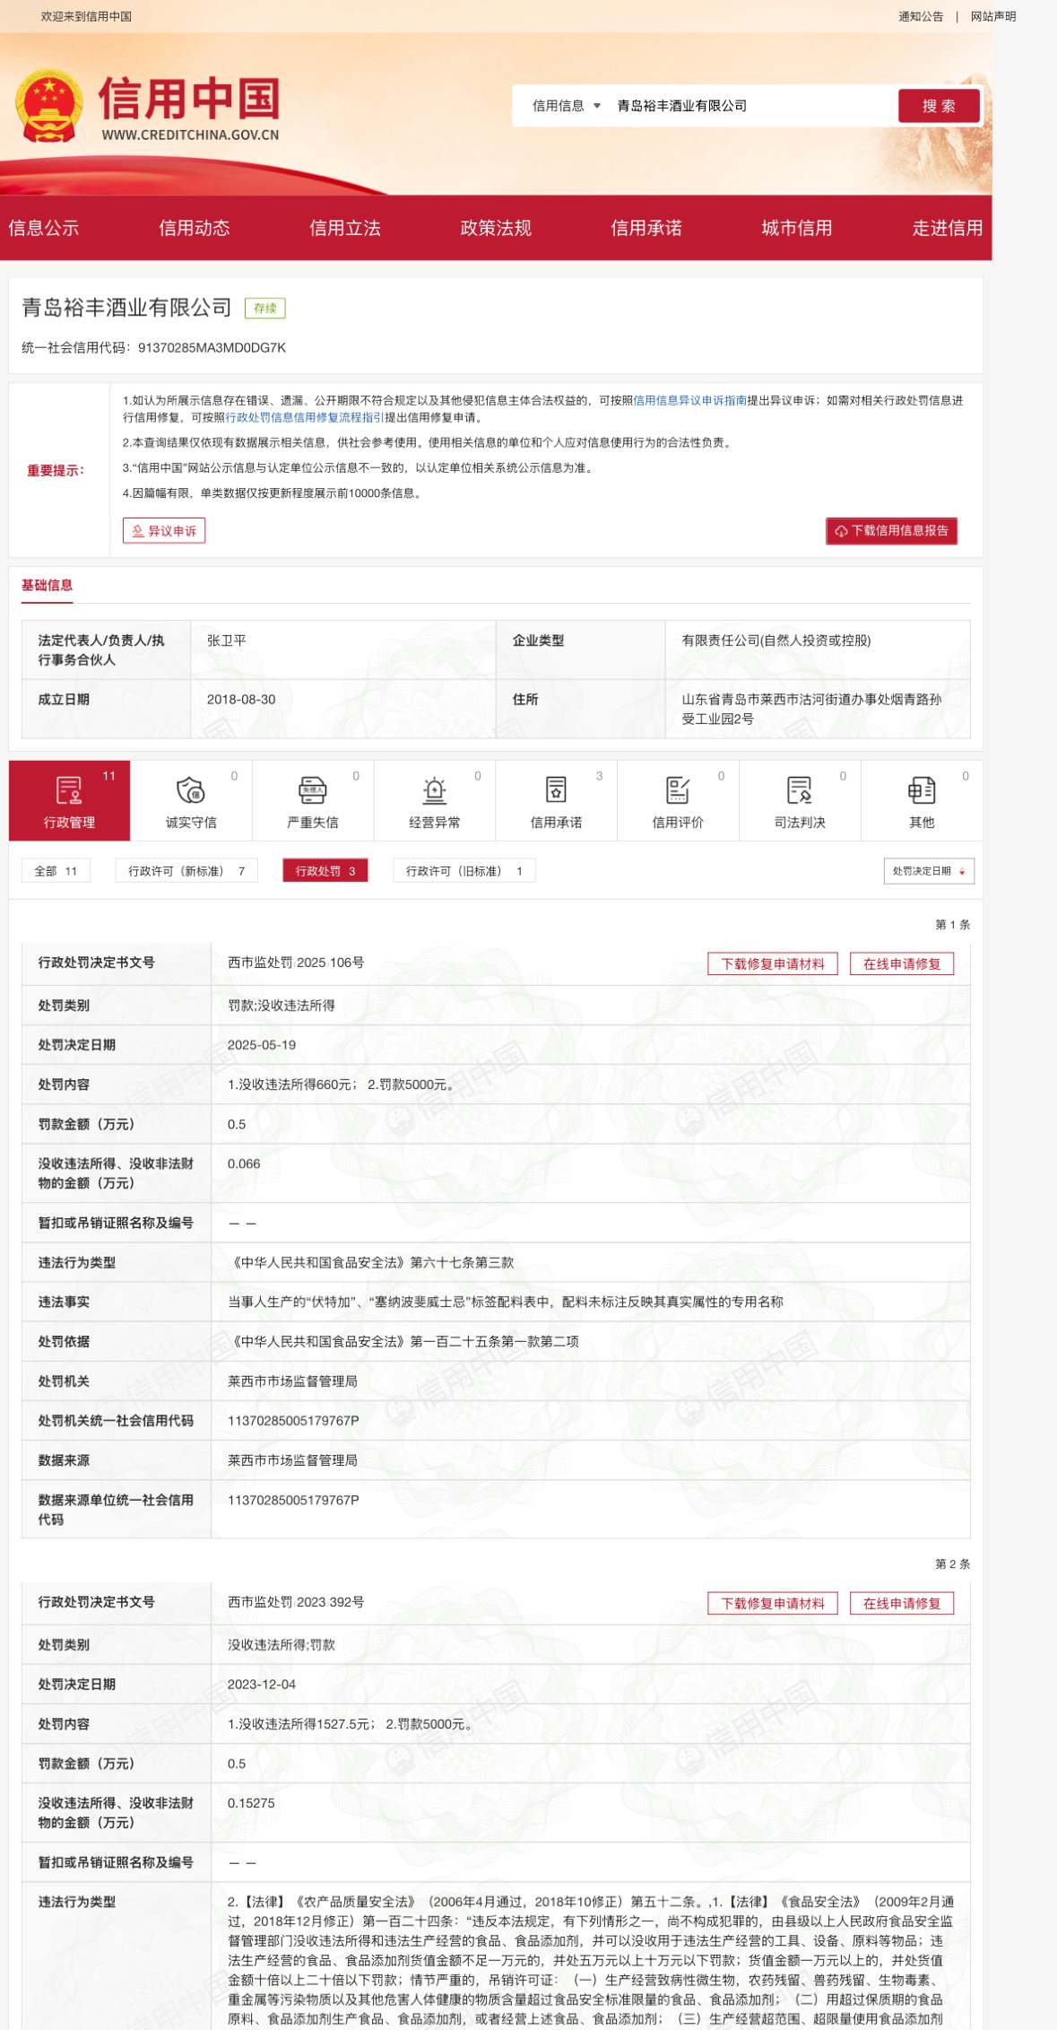Apply online repair for 2023 392号 record
This screenshot has width=1057, height=2030.
pyautogui.click(x=902, y=1604)
